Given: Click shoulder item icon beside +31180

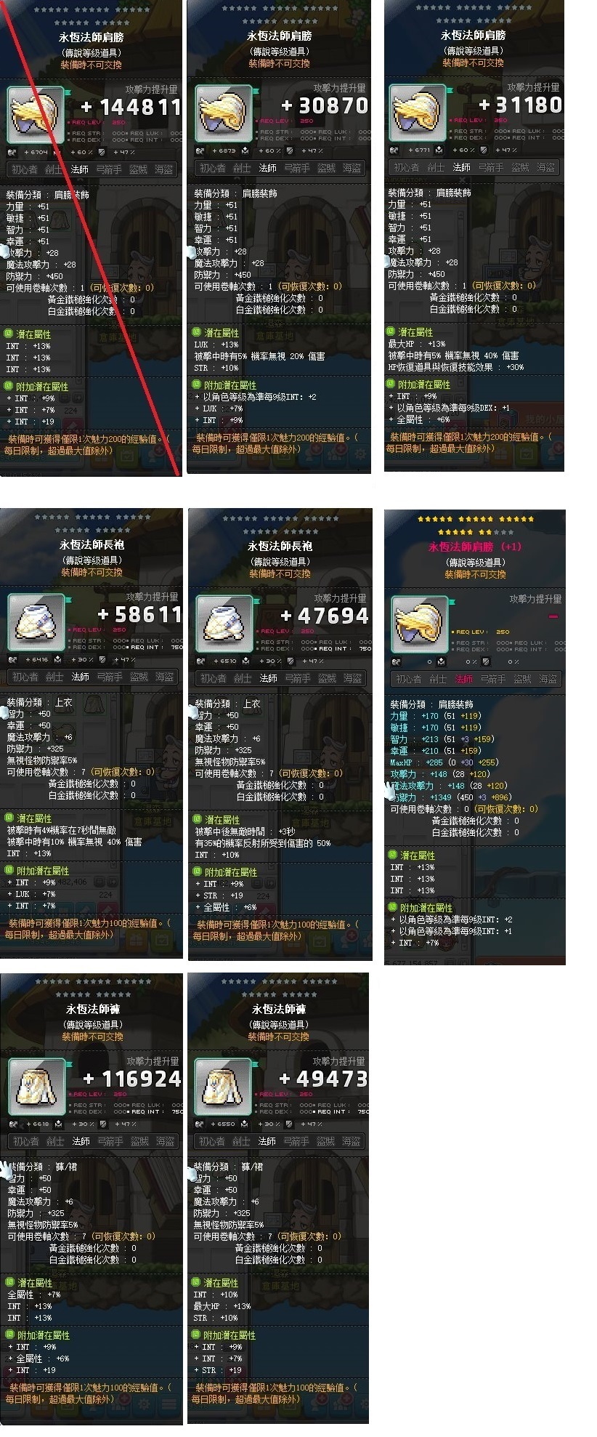Looking at the screenshot, I should point(418,113).
